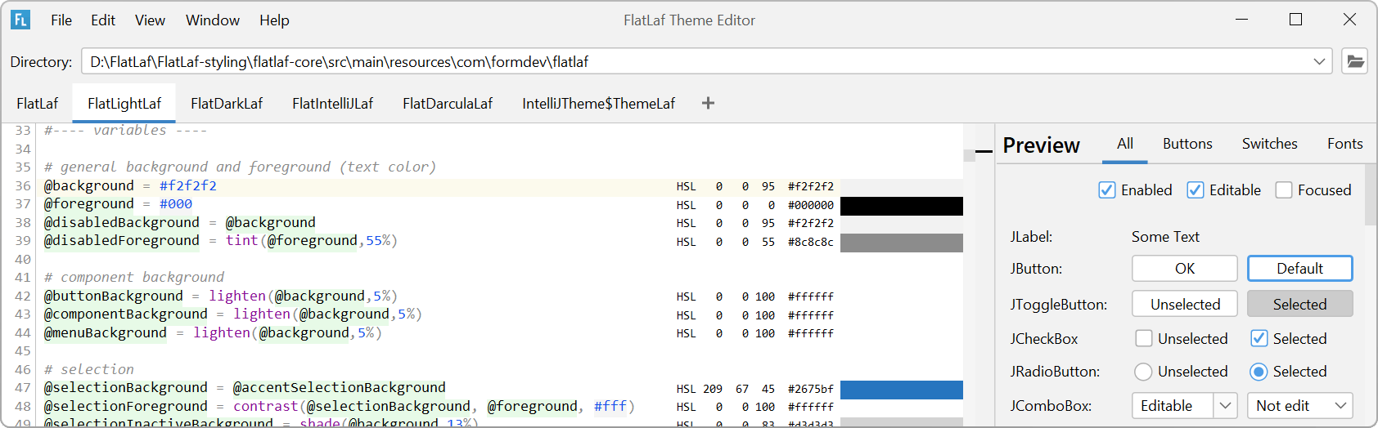Click the preview panel collapse handle

pyautogui.click(x=984, y=150)
